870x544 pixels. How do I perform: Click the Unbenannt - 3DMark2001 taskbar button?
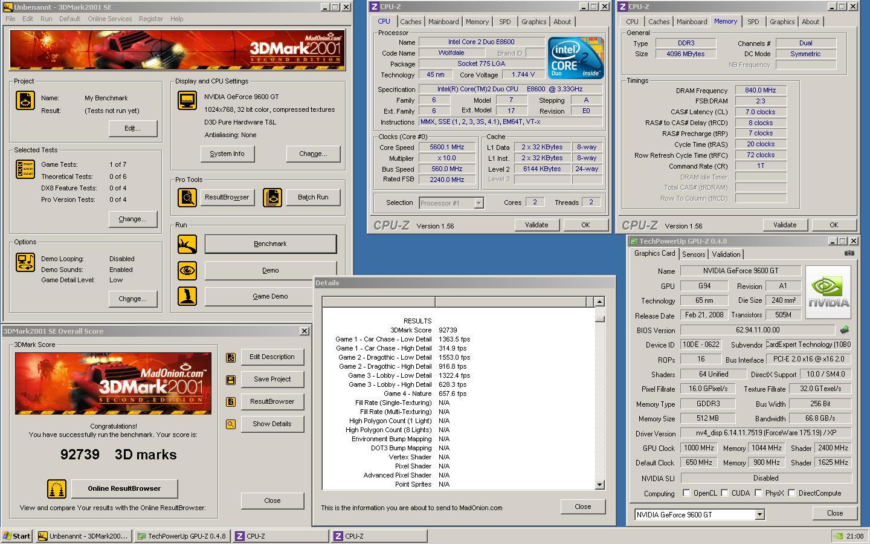[x=83, y=536]
